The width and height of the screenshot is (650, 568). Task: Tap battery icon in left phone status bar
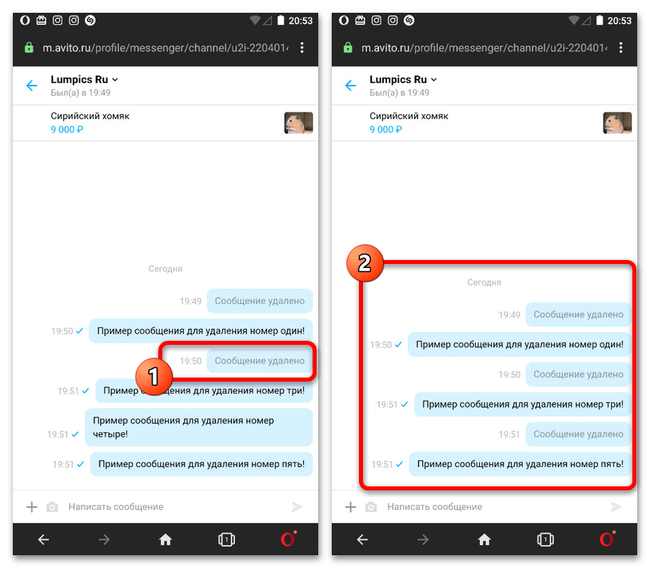point(281,20)
